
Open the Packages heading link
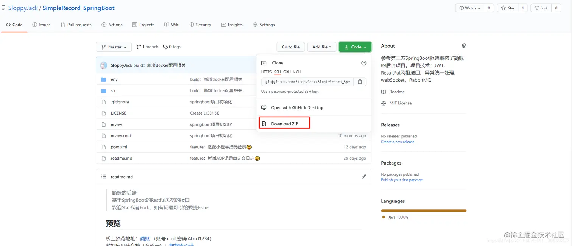(x=391, y=163)
